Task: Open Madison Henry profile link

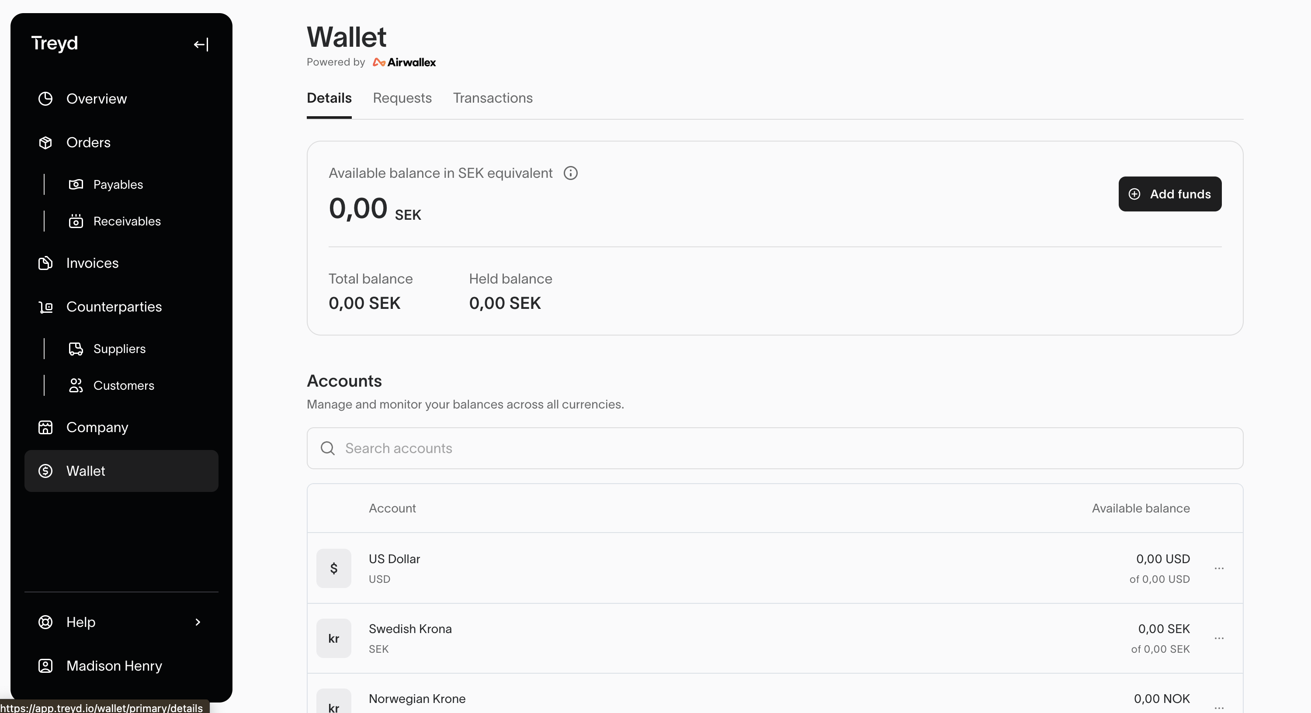Action: point(114,666)
